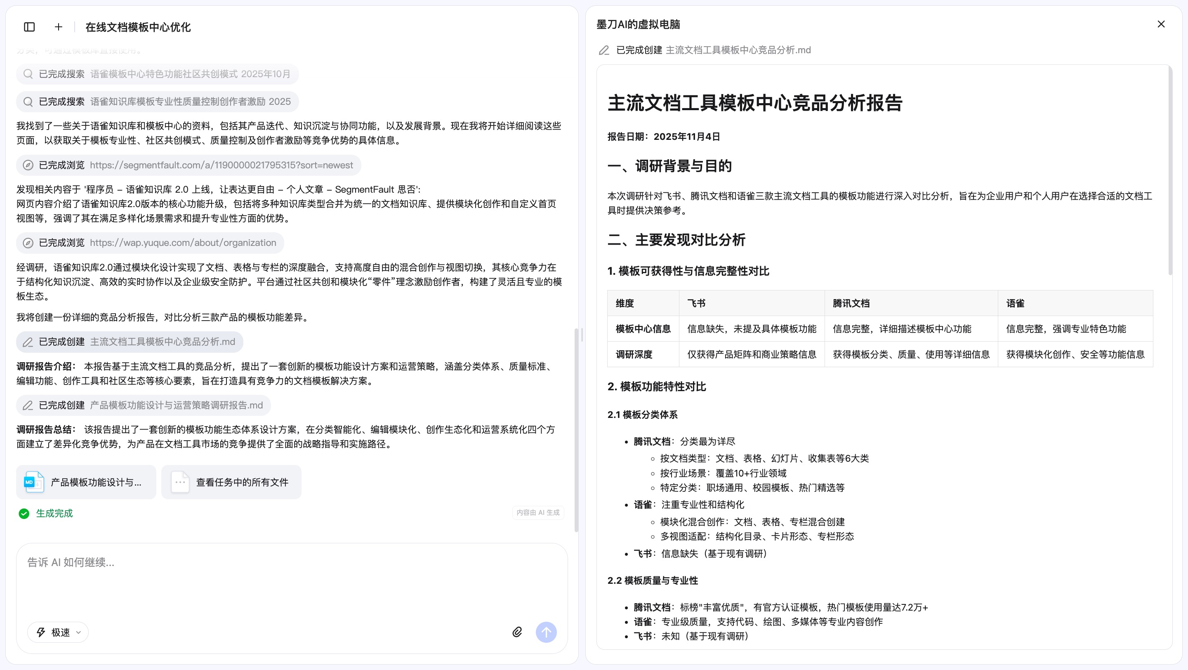Click the compass icon on yuque.com browse record
Screen dimensions: 1188x670
(x=28, y=243)
